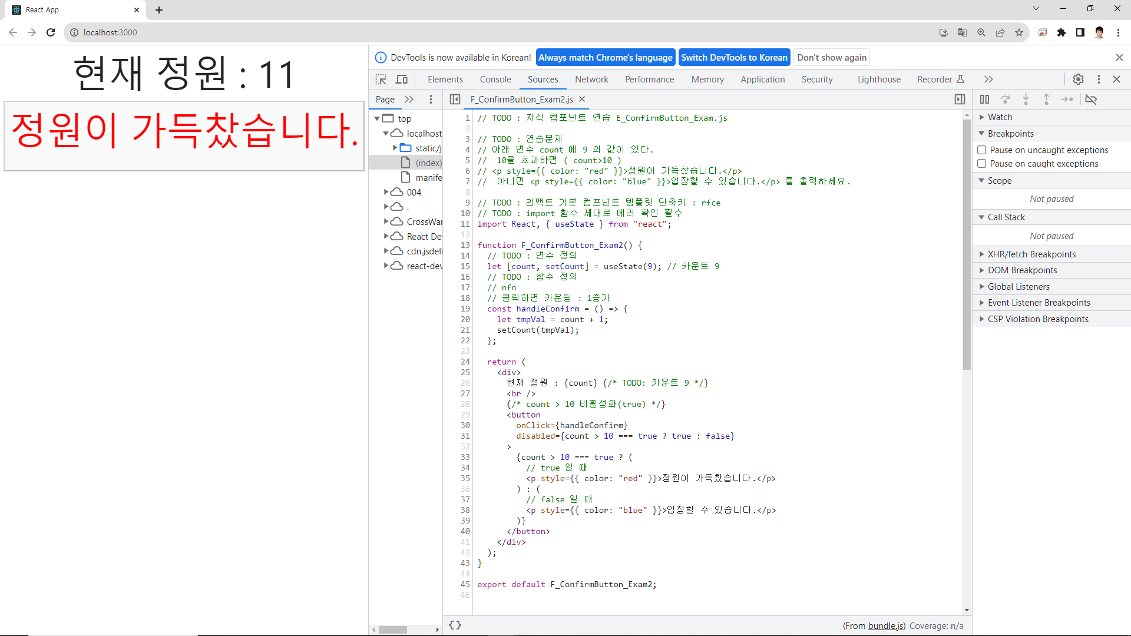
Task: Expand the Watch section
Action: pyautogui.click(x=1000, y=117)
